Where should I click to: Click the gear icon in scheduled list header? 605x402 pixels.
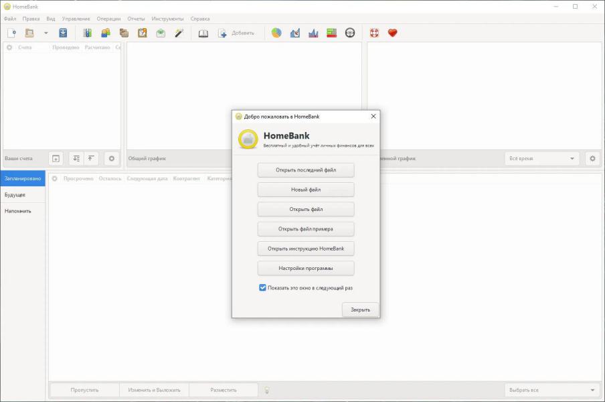coord(54,178)
